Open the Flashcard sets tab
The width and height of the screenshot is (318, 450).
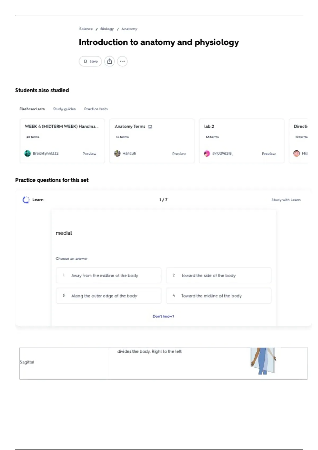click(x=32, y=109)
